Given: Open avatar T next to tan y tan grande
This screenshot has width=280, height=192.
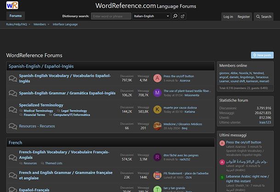Looking at the screenshot, I should point(157,189).
